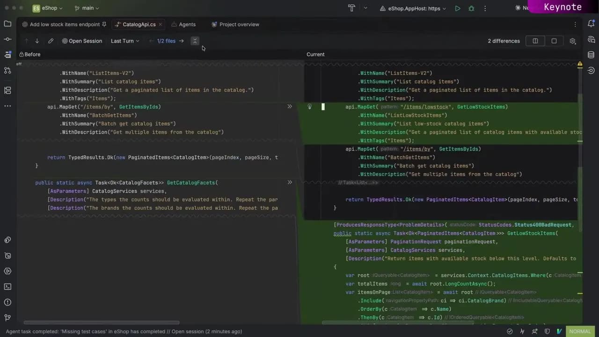Open the Problems tool window icon
Viewport: 599px width, 337px height.
[7, 302]
